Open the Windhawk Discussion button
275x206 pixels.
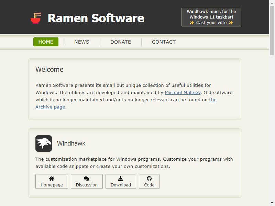87,182
